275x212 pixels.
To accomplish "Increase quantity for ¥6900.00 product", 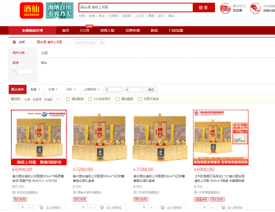I will [x=211, y=208].
